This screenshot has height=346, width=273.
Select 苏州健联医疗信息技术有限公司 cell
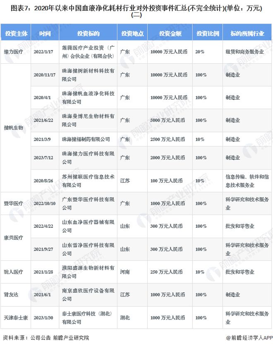(88, 181)
